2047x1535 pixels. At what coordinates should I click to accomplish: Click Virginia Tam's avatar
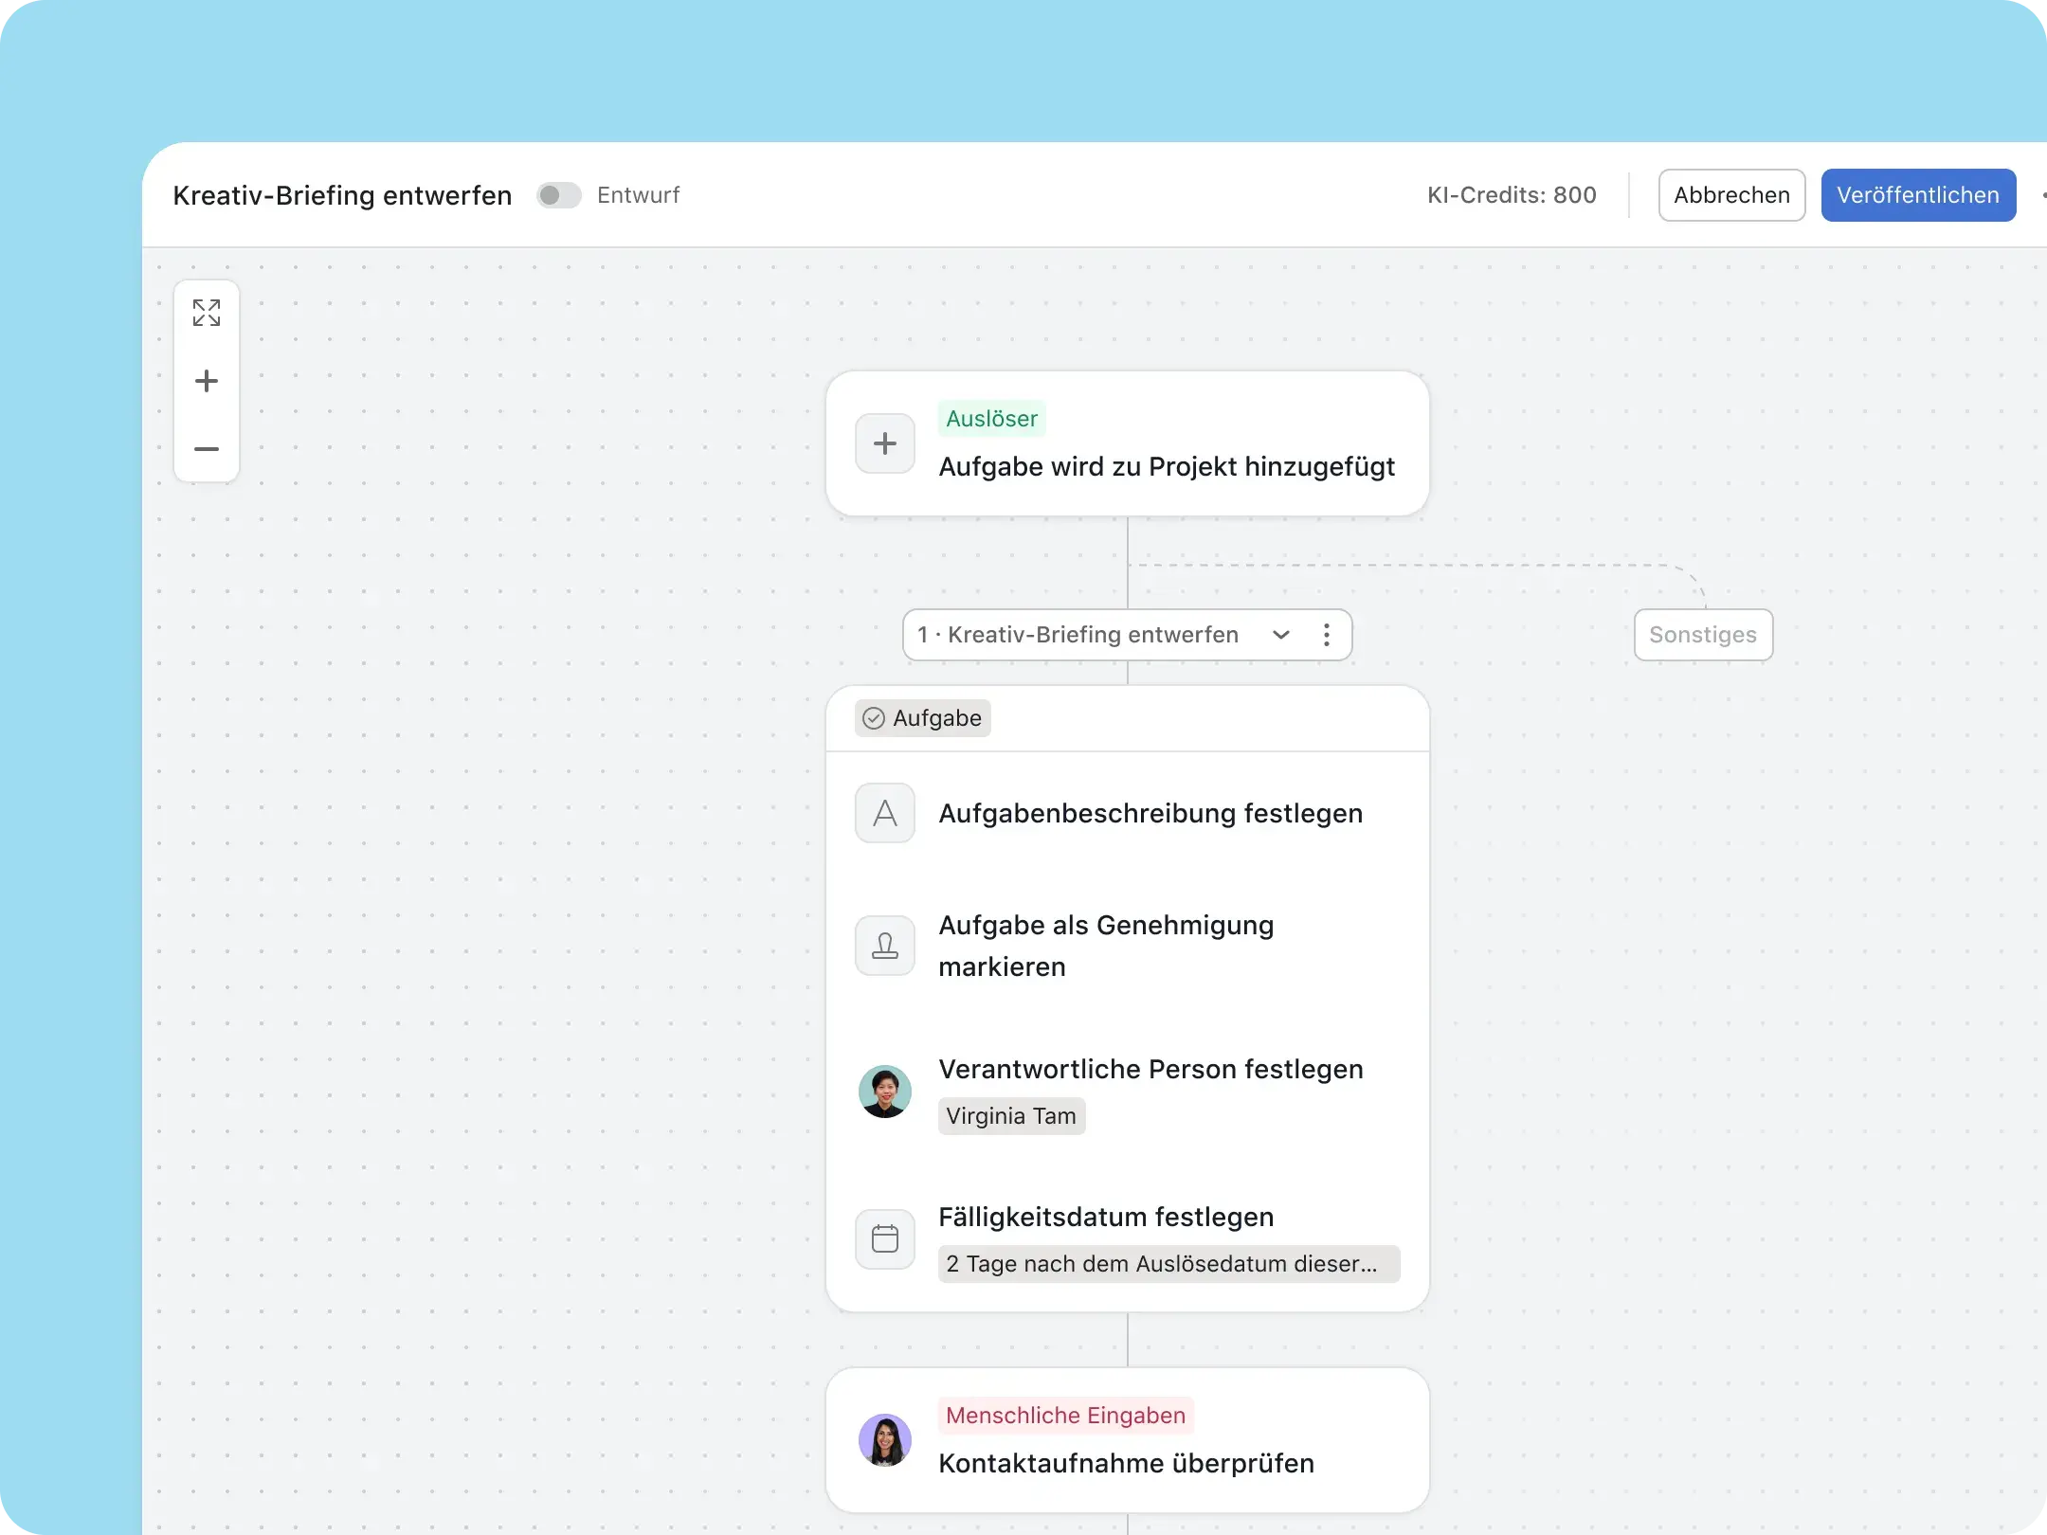(885, 1092)
